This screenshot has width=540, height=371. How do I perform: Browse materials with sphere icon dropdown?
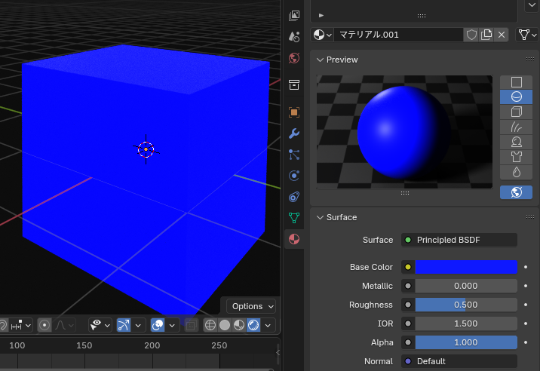pos(322,35)
